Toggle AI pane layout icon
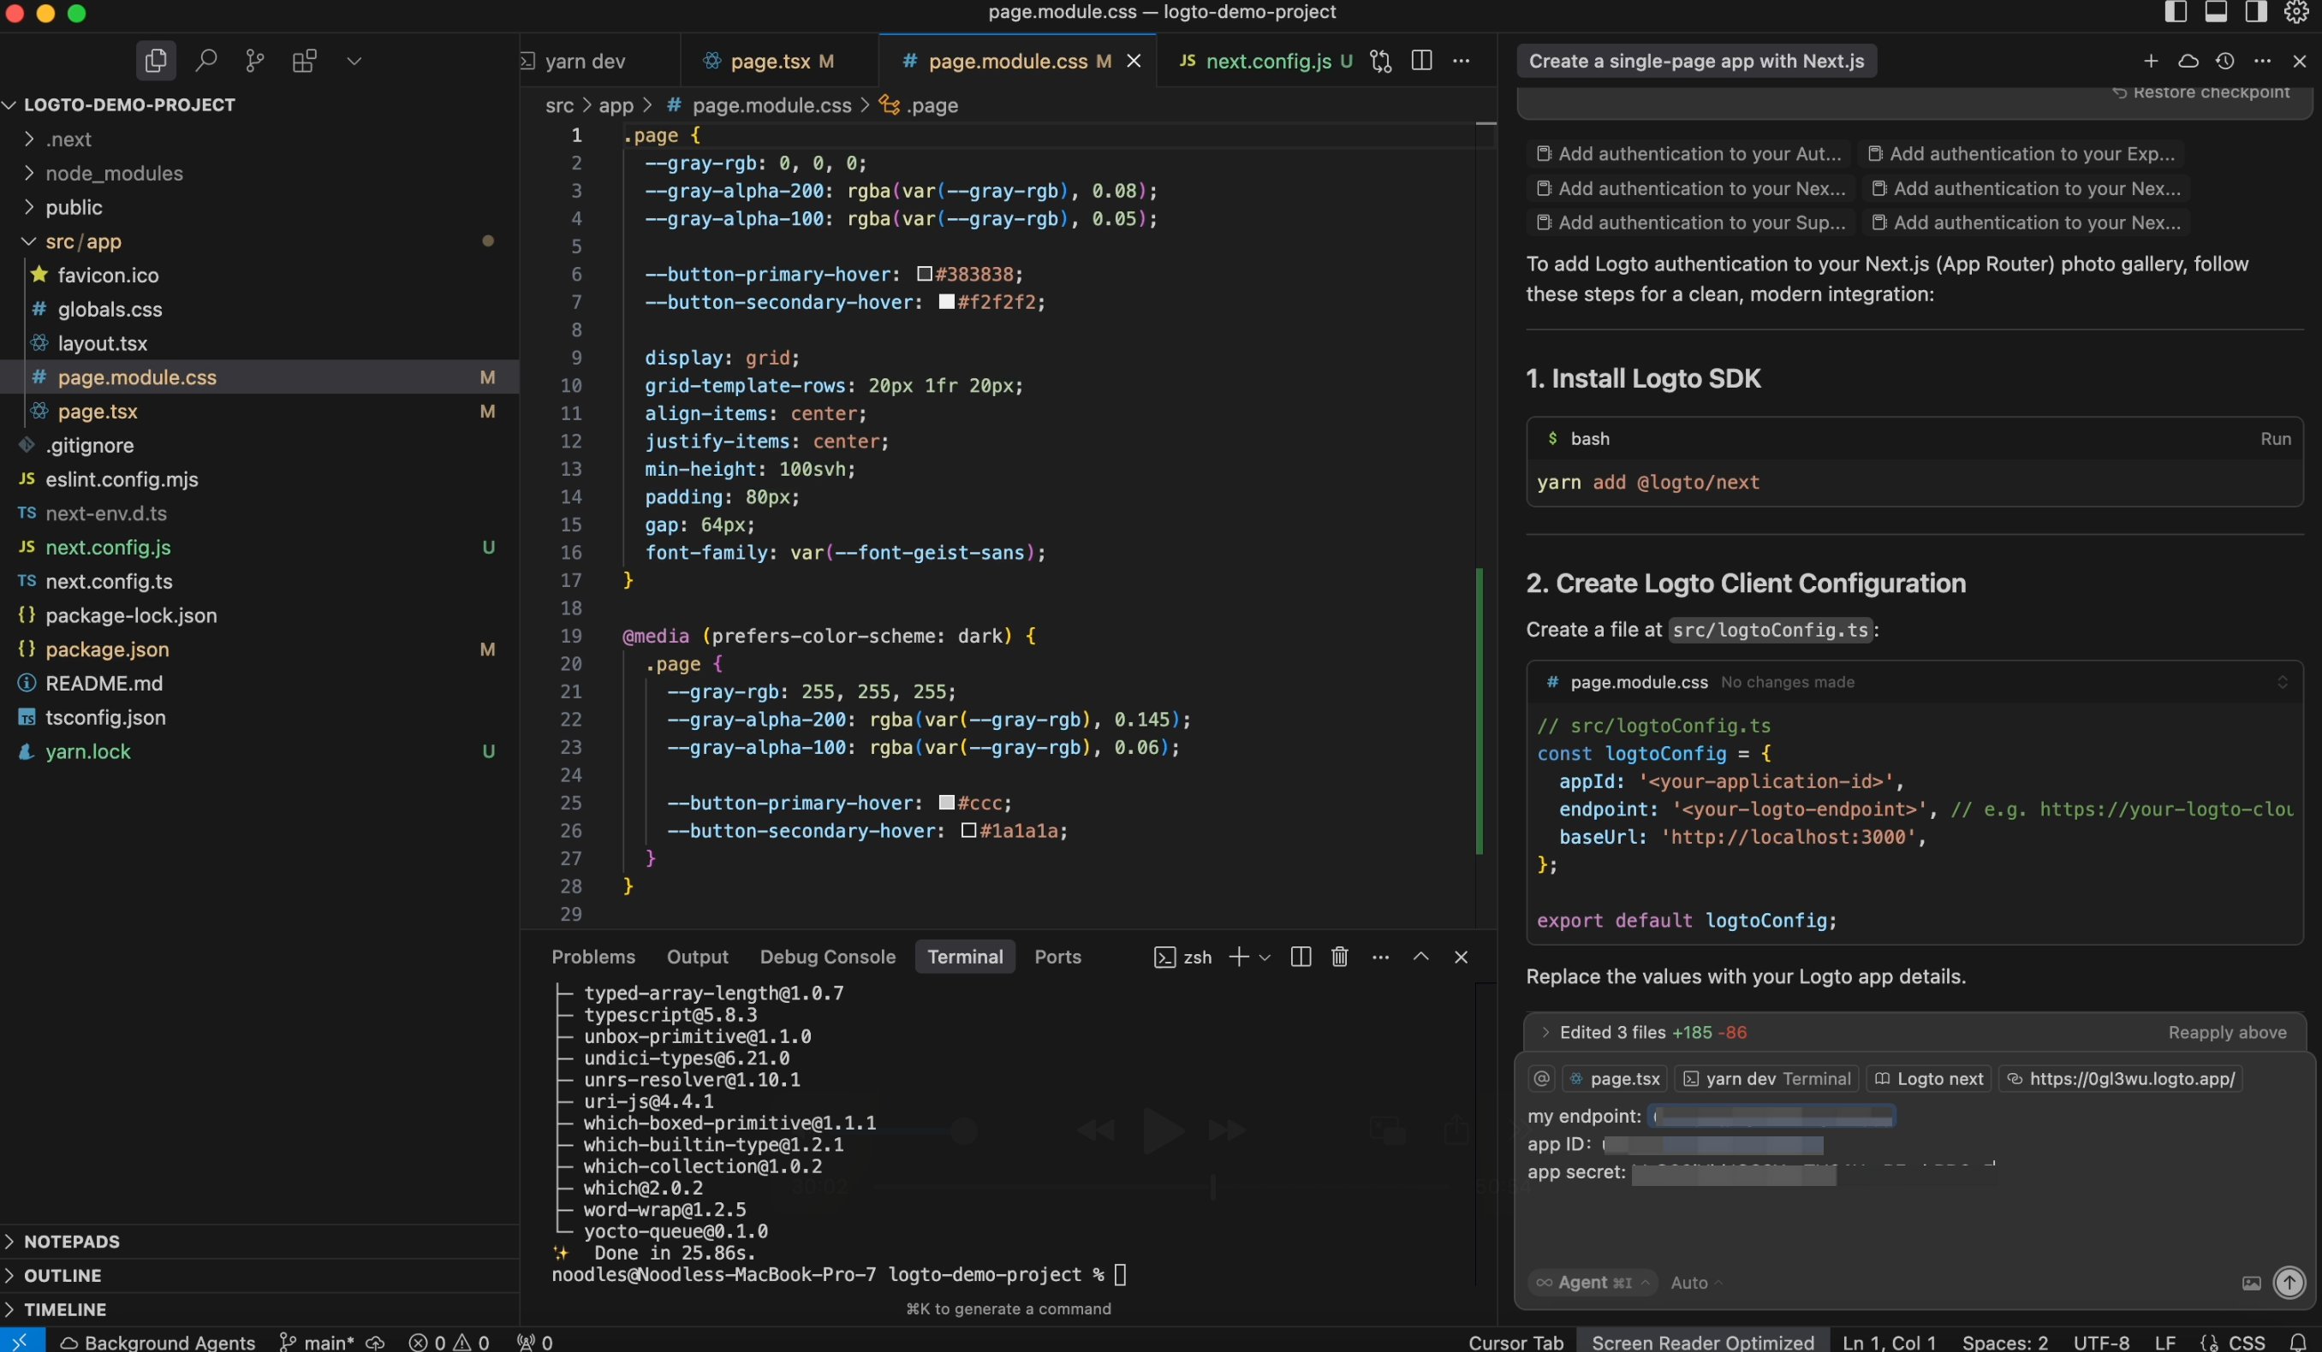 [x=2256, y=12]
